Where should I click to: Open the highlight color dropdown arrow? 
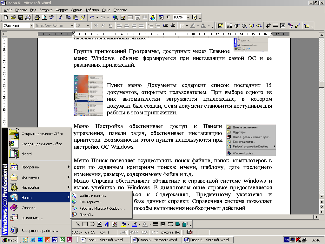(x=197, y=26)
